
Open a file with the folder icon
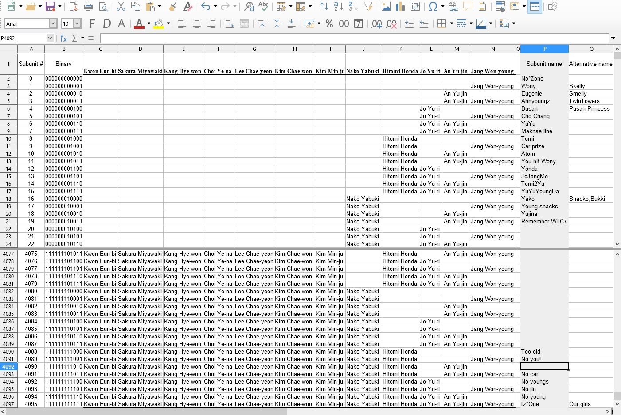tap(30, 6)
